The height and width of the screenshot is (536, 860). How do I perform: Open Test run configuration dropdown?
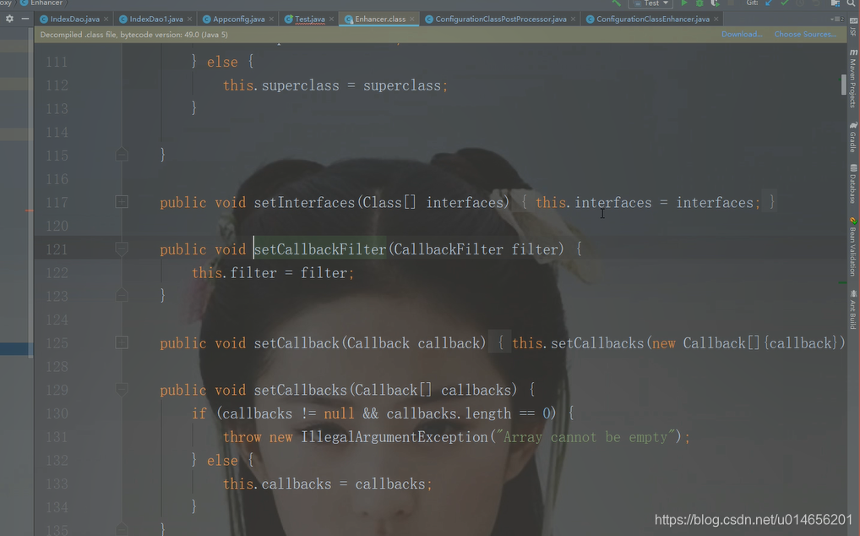point(651,3)
